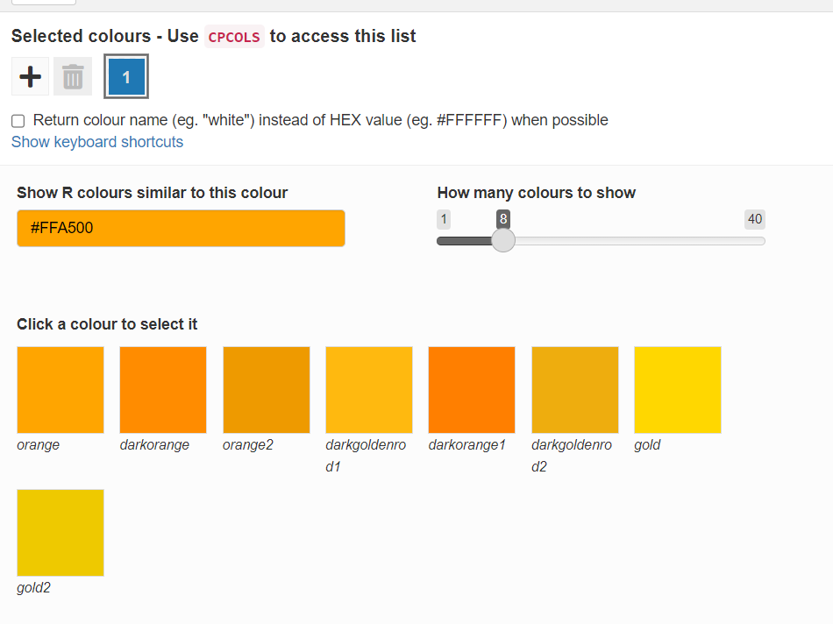Viewport: 833px width, 624px height.
Task: Select the blue colour slot numbered 1
Action: click(126, 77)
